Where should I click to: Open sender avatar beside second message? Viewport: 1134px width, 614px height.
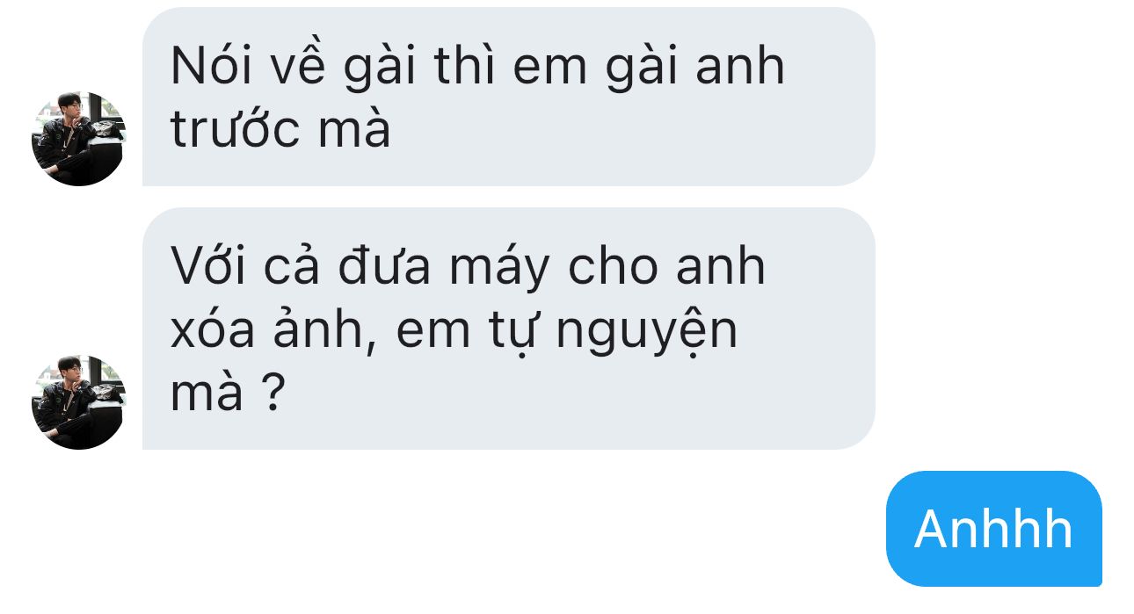coord(79,402)
